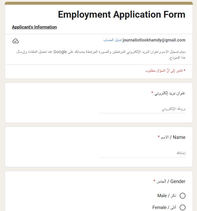Click the red asterisk beside the Name question
Screen dimensions: 197x211
point(159,137)
